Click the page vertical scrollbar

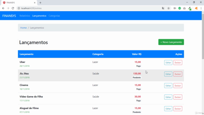tap(203, 36)
